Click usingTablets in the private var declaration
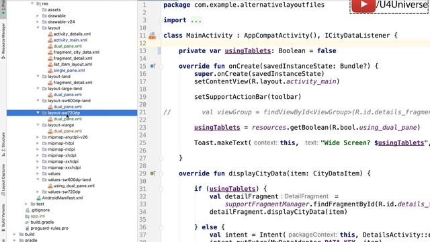 coord(248,51)
